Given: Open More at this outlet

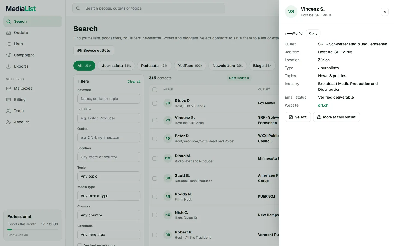Looking at the screenshot, I should click(x=336, y=117).
